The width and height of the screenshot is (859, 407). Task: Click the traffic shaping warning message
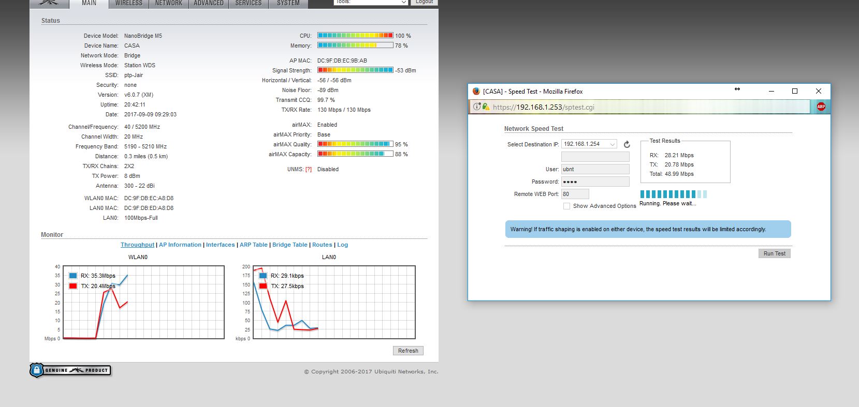[648, 229]
